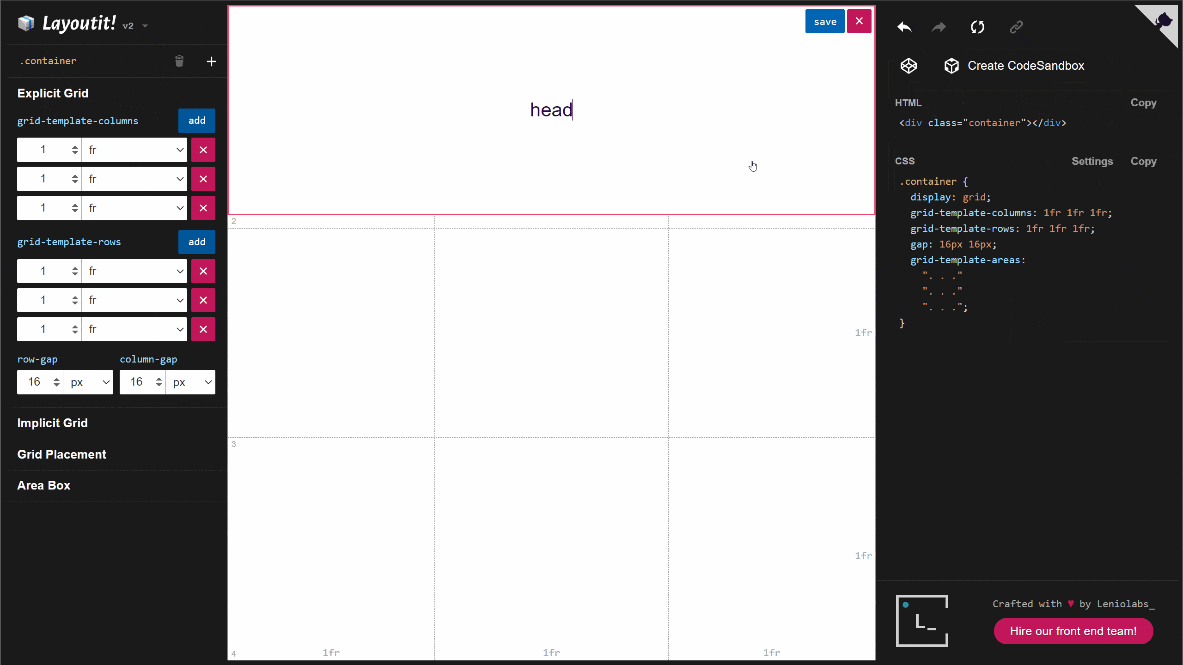The width and height of the screenshot is (1183, 665).
Task: Open the Grid Placement section
Action: pyautogui.click(x=61, y=454)
